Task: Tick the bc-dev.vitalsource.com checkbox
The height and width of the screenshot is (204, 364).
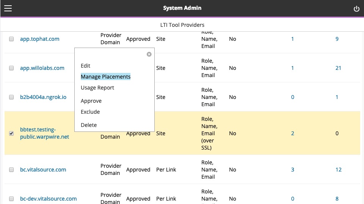Action: 11,199
